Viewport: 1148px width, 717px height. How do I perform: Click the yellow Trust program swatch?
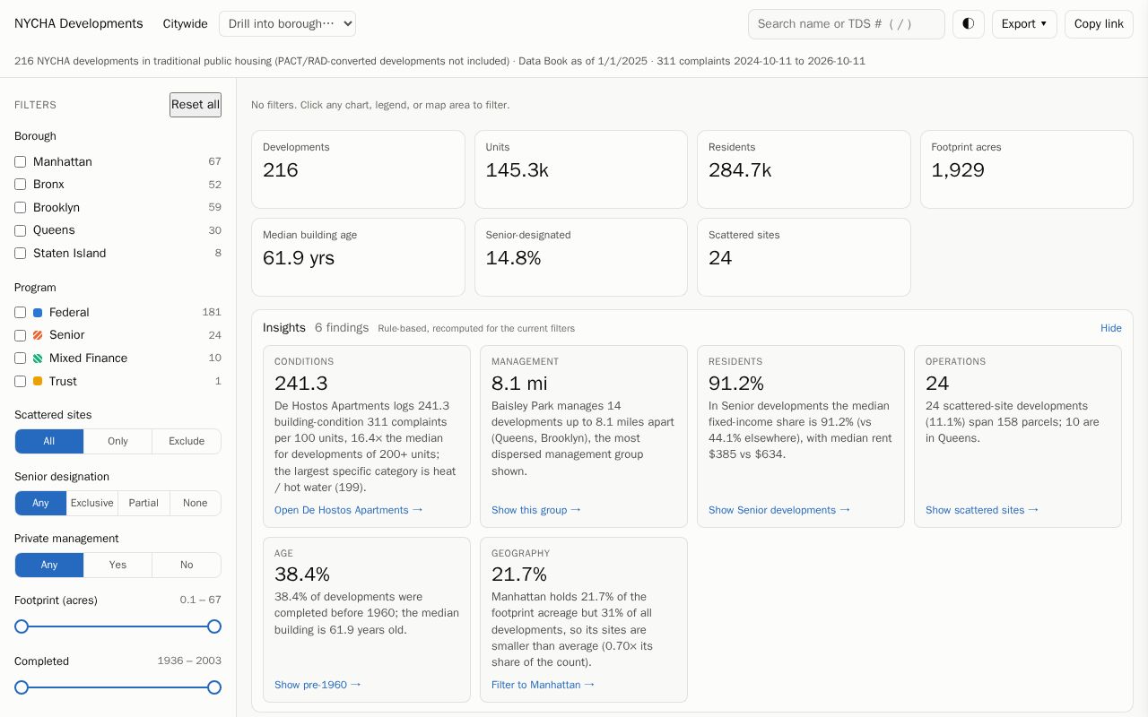(38, 381)
